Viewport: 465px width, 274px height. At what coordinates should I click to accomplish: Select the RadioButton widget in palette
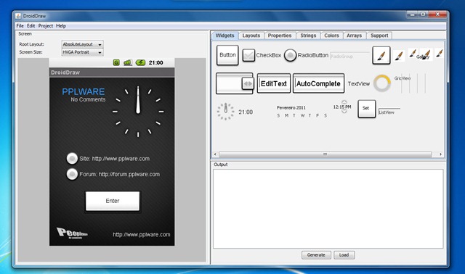coord(306,55)
